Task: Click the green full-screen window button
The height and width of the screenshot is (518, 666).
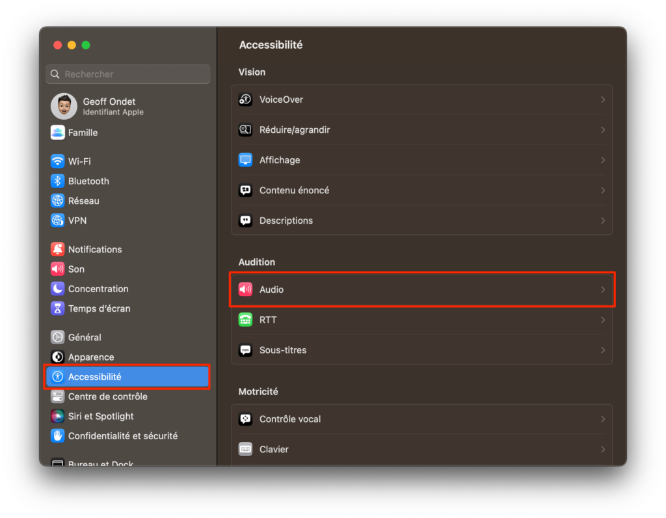Action: pyautogui.click(x=86, y=45)
